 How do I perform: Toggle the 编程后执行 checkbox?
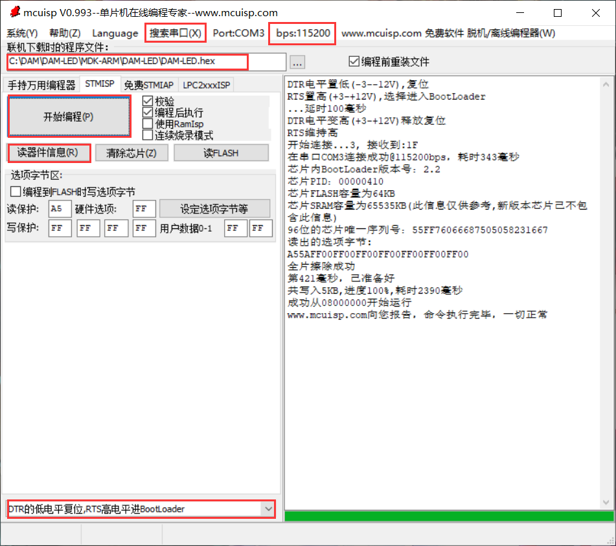173,113
